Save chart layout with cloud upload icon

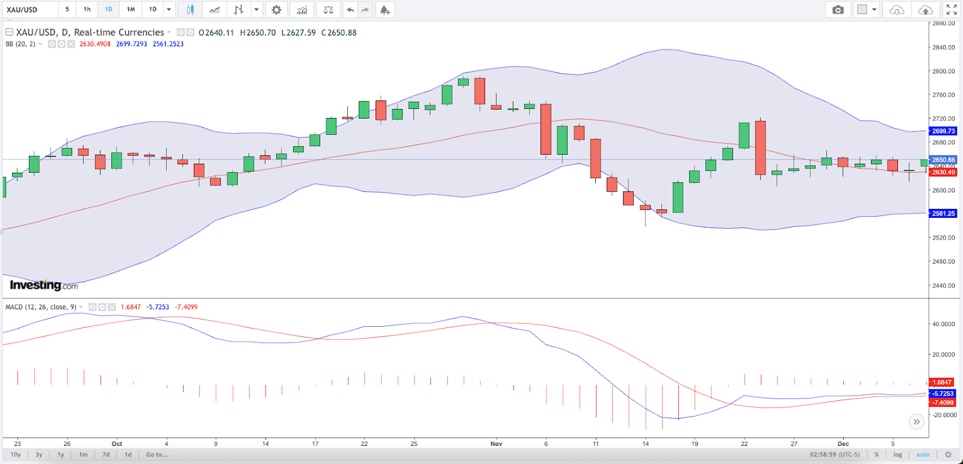925,10
